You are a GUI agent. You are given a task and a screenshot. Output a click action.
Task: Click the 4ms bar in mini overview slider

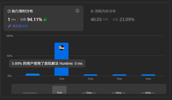pos(148,93)
